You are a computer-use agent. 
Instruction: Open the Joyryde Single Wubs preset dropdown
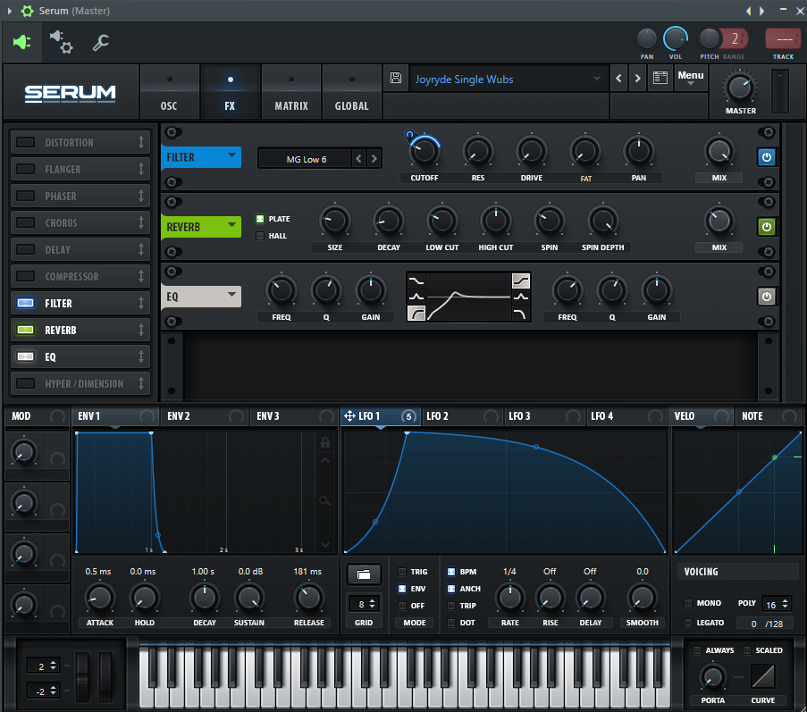click(508, 79)
